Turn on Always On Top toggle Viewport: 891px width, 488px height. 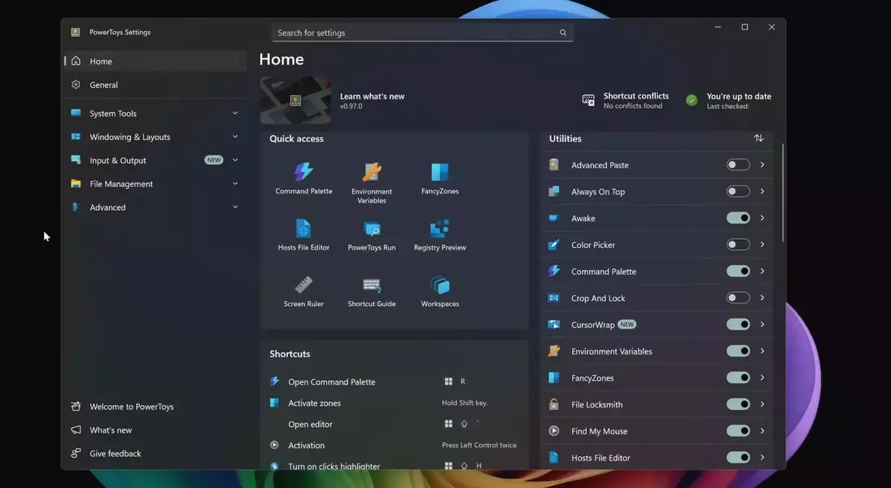(x=738, y=192)
